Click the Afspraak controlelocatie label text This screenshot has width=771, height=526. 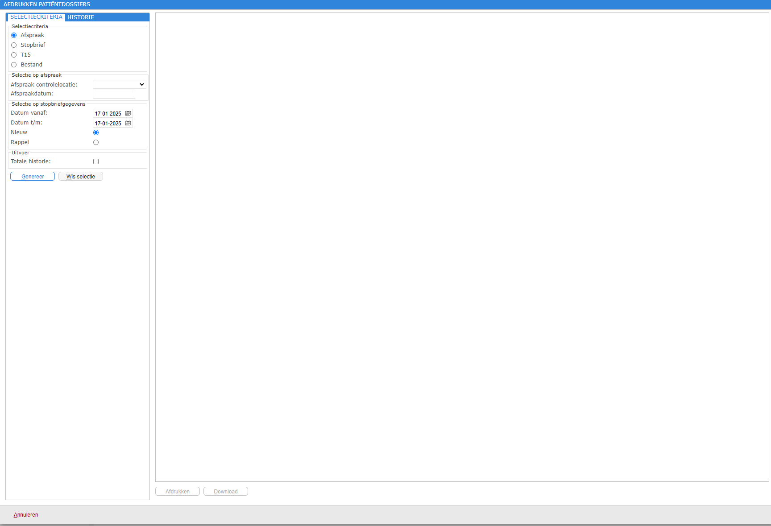coord(44,85)
